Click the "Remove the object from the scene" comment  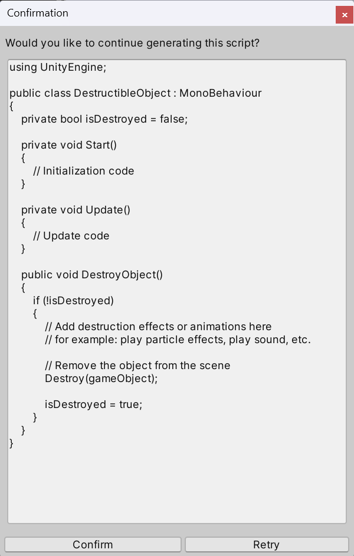point(137,366)
